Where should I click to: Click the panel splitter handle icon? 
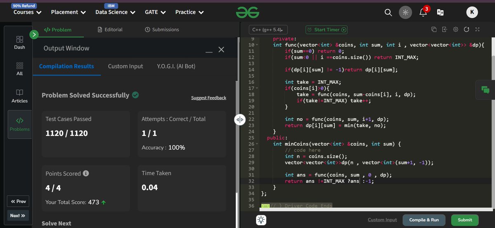pyautogui.click(x=240, y=120)
